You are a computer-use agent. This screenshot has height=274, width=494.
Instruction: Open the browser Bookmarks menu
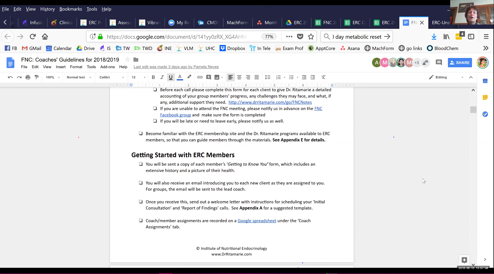pos(71,9)
